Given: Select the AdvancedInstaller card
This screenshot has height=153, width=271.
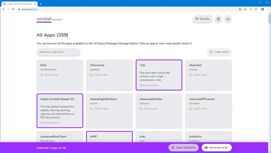Looking at the screenshot, I should 159,111.
